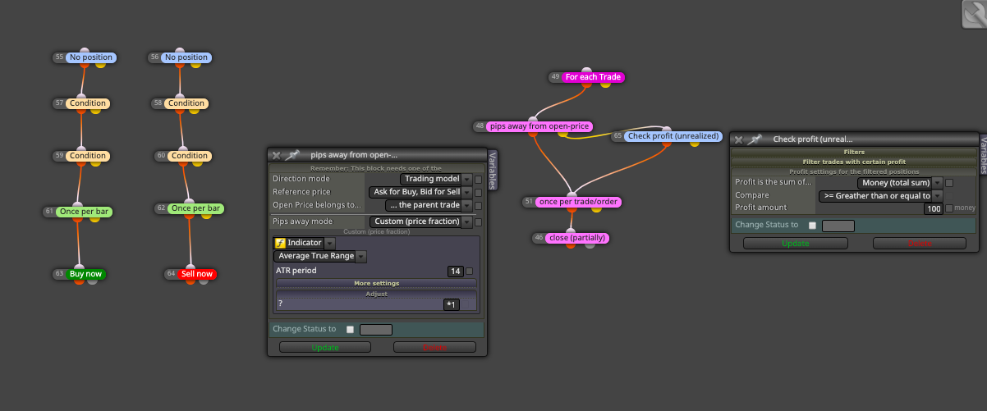Open the Money (total sum) dropdown
987x411 pixels.
tap(900, 183)
